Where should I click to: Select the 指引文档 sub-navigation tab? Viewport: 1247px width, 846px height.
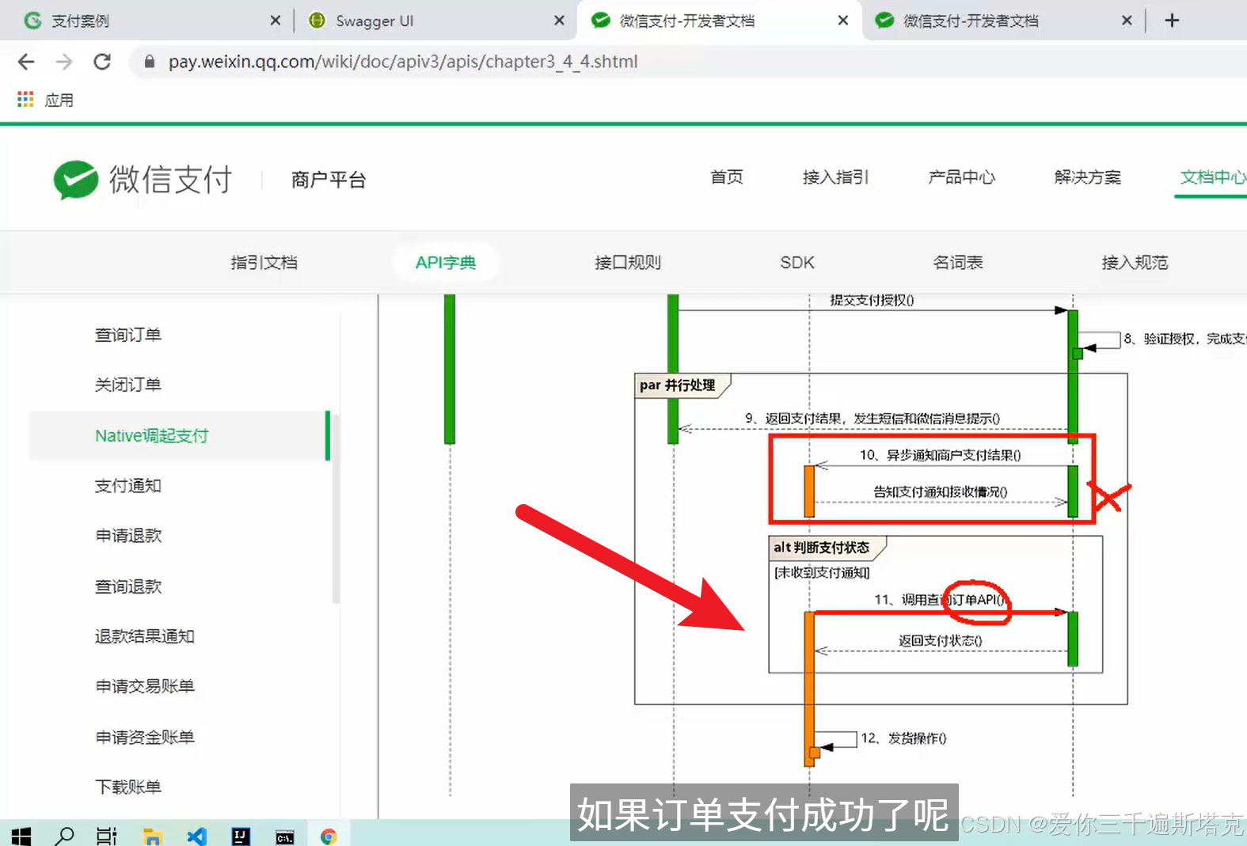[264, 263]
